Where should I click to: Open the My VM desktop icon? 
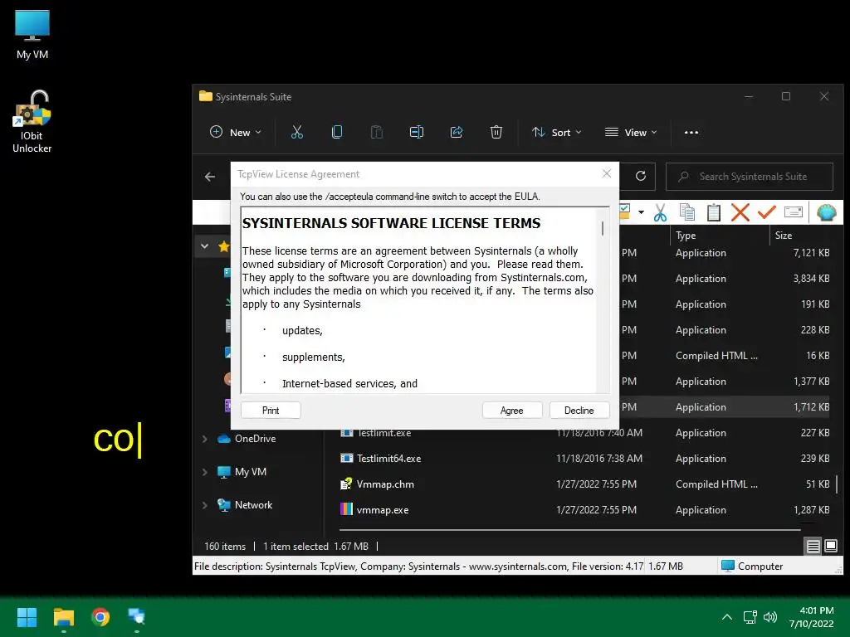click(32, 35)
